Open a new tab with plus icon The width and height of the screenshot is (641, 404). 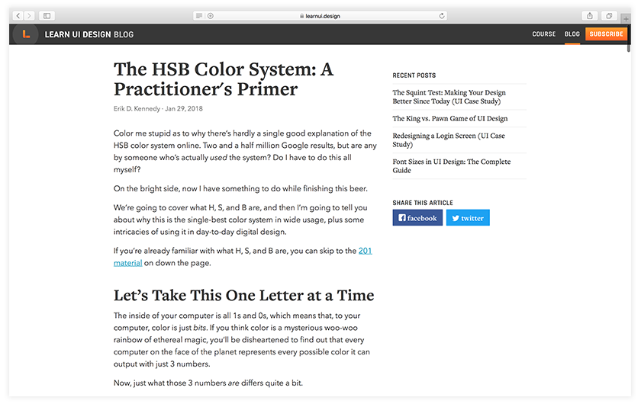coord(626,16)
